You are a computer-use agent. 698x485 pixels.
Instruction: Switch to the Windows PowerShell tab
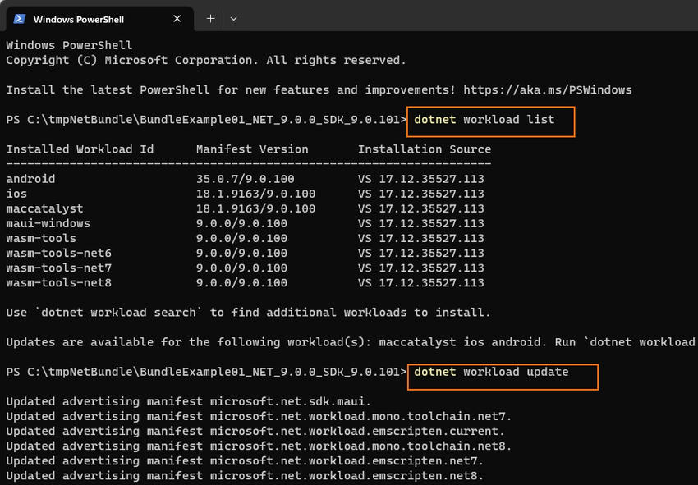point(99,18)
